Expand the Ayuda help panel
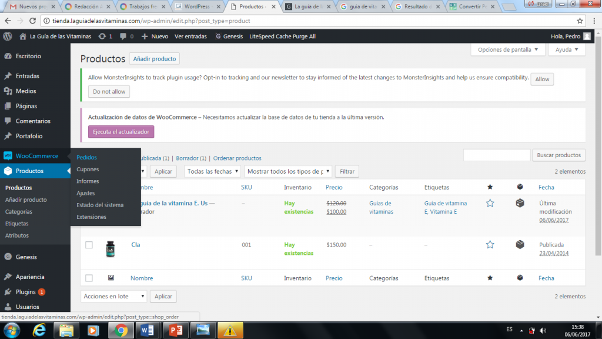 567,49
